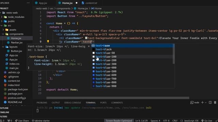Open package.json file
The image size is (218, 122).
pyautogui.click(x=15, y=94)
